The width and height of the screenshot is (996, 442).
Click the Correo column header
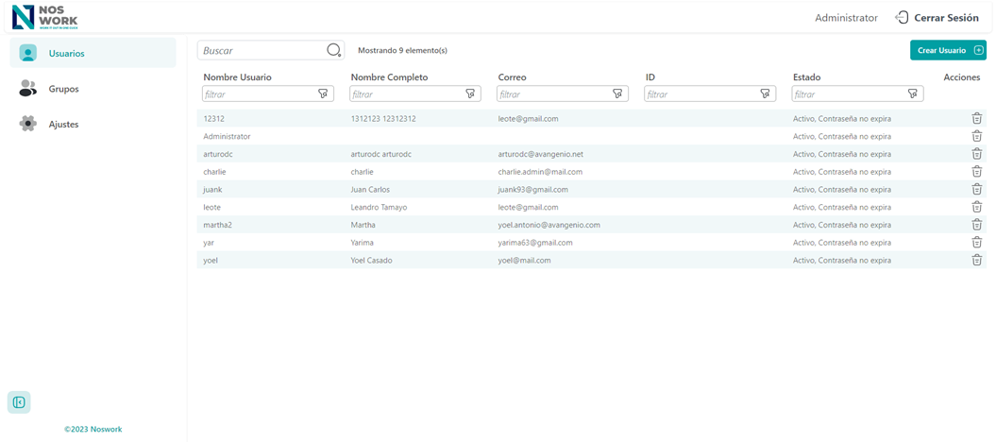512,77
